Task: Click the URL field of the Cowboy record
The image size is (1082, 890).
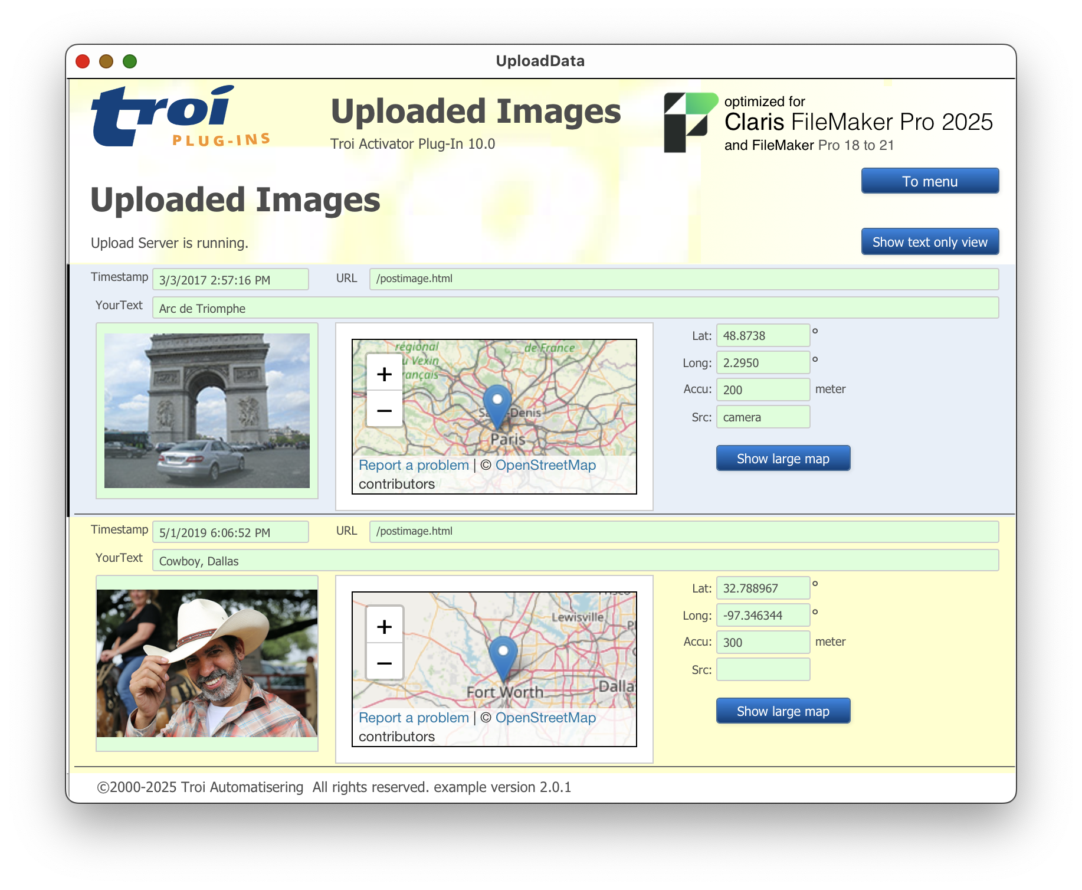Action: click(684, 532)
